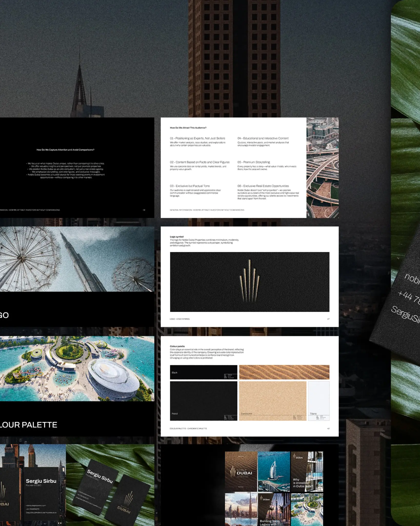Select the water park aerial render image

tap(77, 367)
